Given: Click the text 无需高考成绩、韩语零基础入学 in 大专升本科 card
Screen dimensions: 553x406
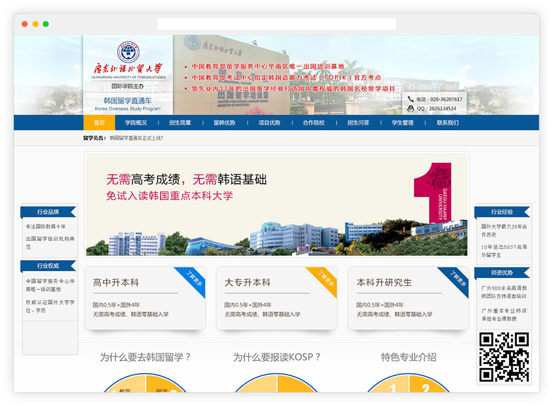Looking at the screenshot, I should (263, 314).
